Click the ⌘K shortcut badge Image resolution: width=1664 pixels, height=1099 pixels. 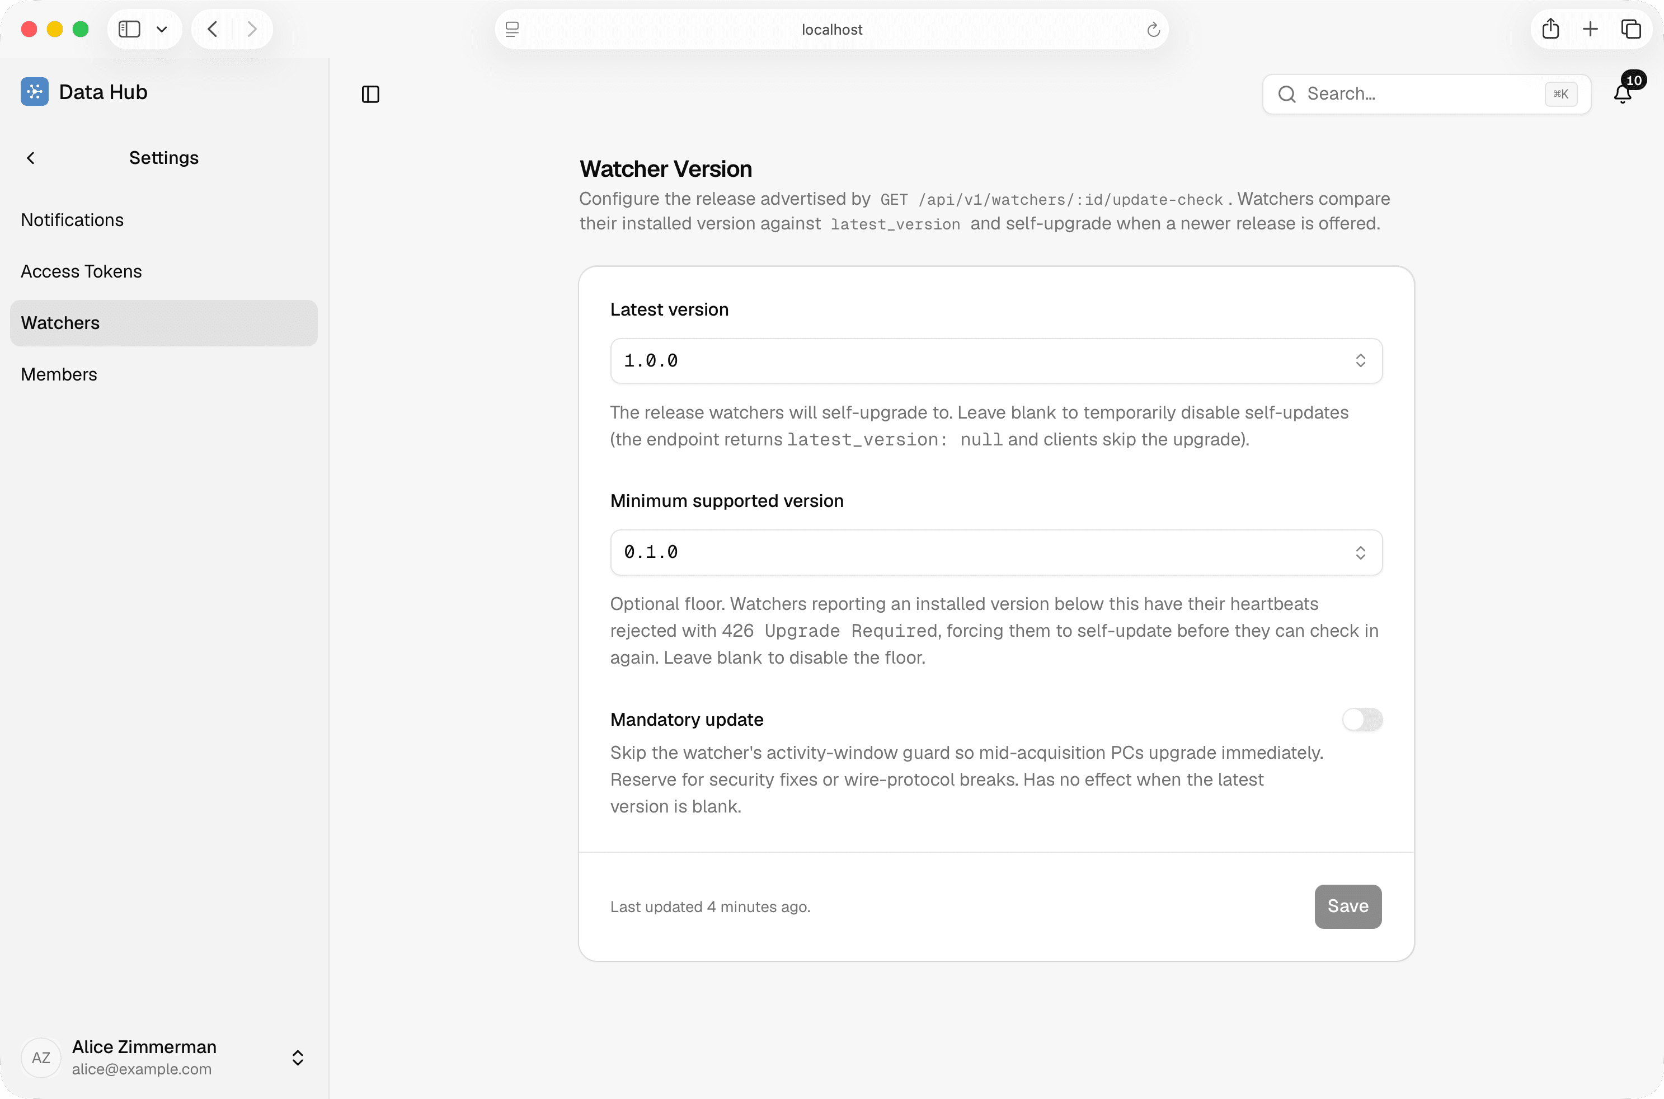1561,94
